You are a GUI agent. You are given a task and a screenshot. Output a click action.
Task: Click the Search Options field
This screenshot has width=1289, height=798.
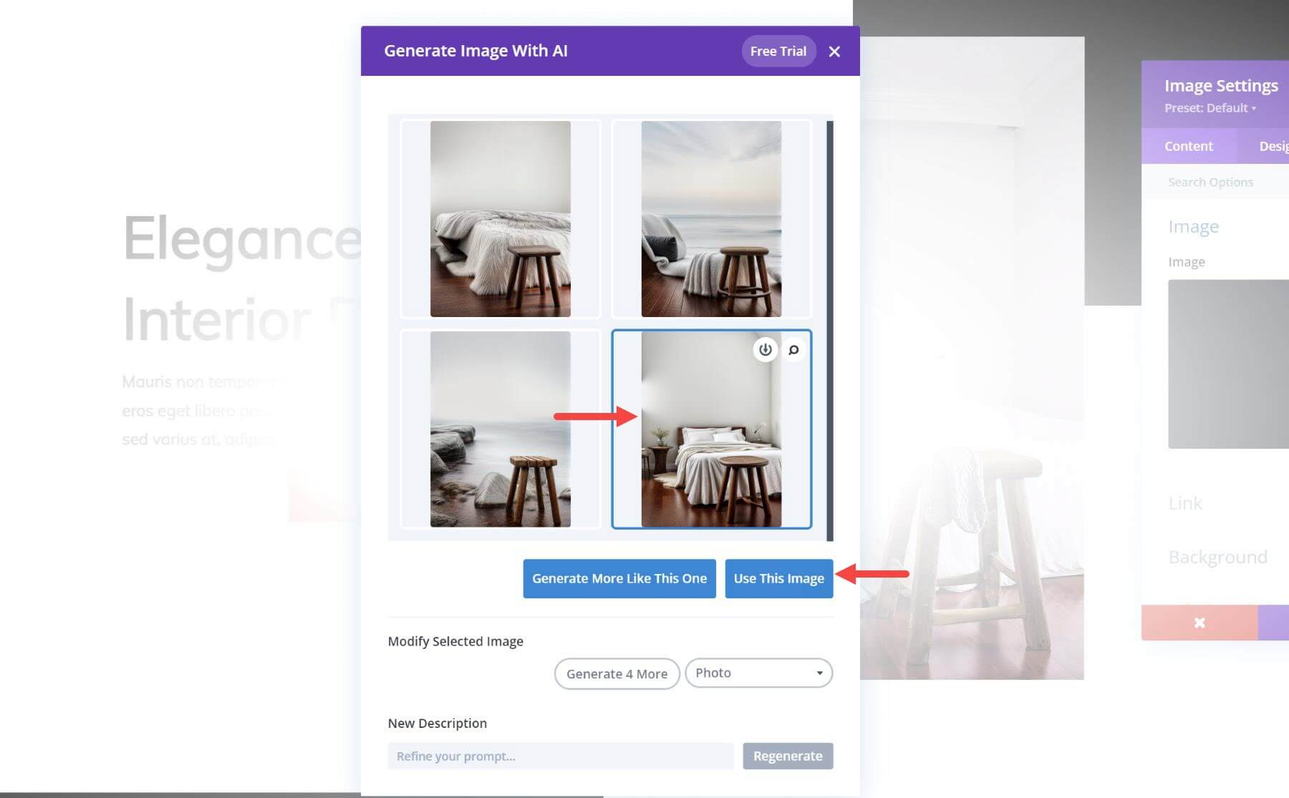click(x=1216, y=182)
